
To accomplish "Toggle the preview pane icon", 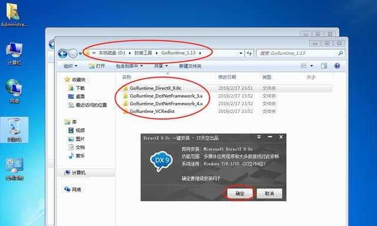I will point(324,66).
